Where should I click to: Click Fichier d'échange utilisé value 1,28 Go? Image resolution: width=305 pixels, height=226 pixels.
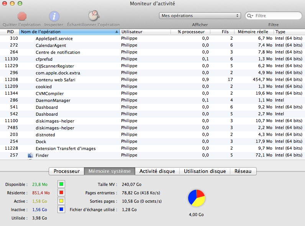point(129,210)
